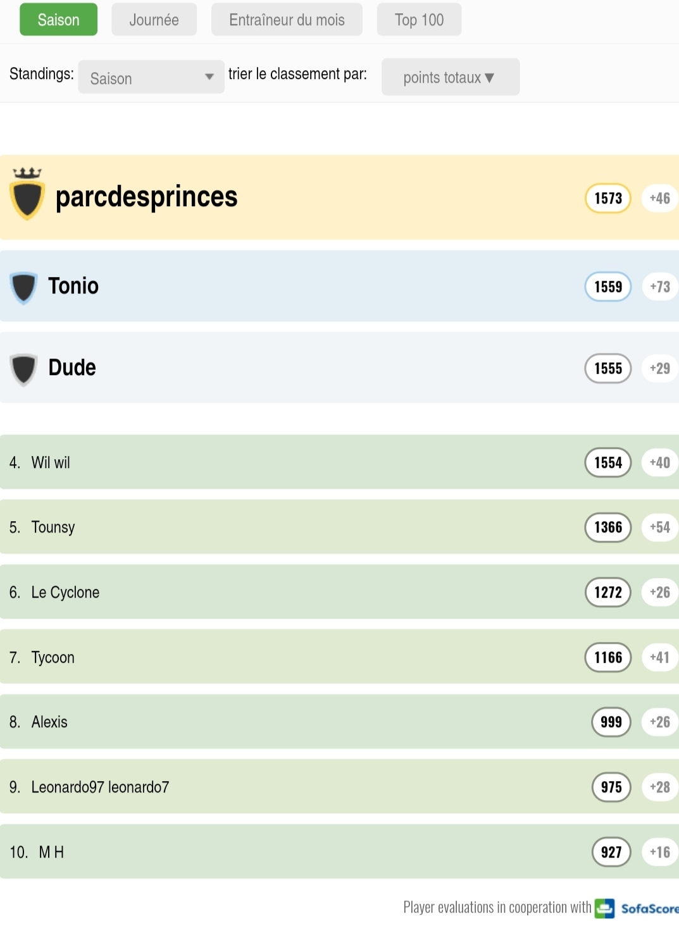Select the green Saison tab
679x931 pixels.
coord(58,20)
